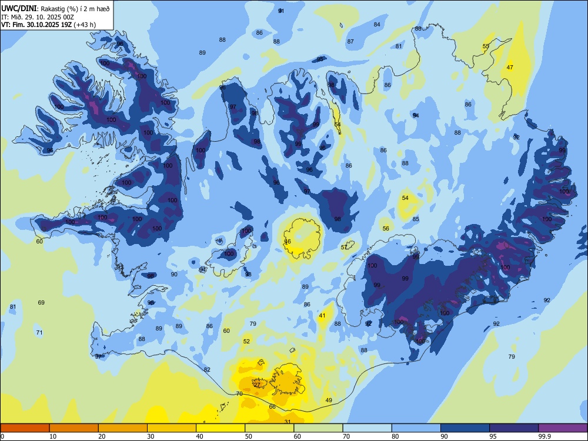Viewport: 588px width, 441px height.
Task: Click the 'VT: Fim. 30.10.2025 19Z (+43 h)' line
Action: click(48, 25)
